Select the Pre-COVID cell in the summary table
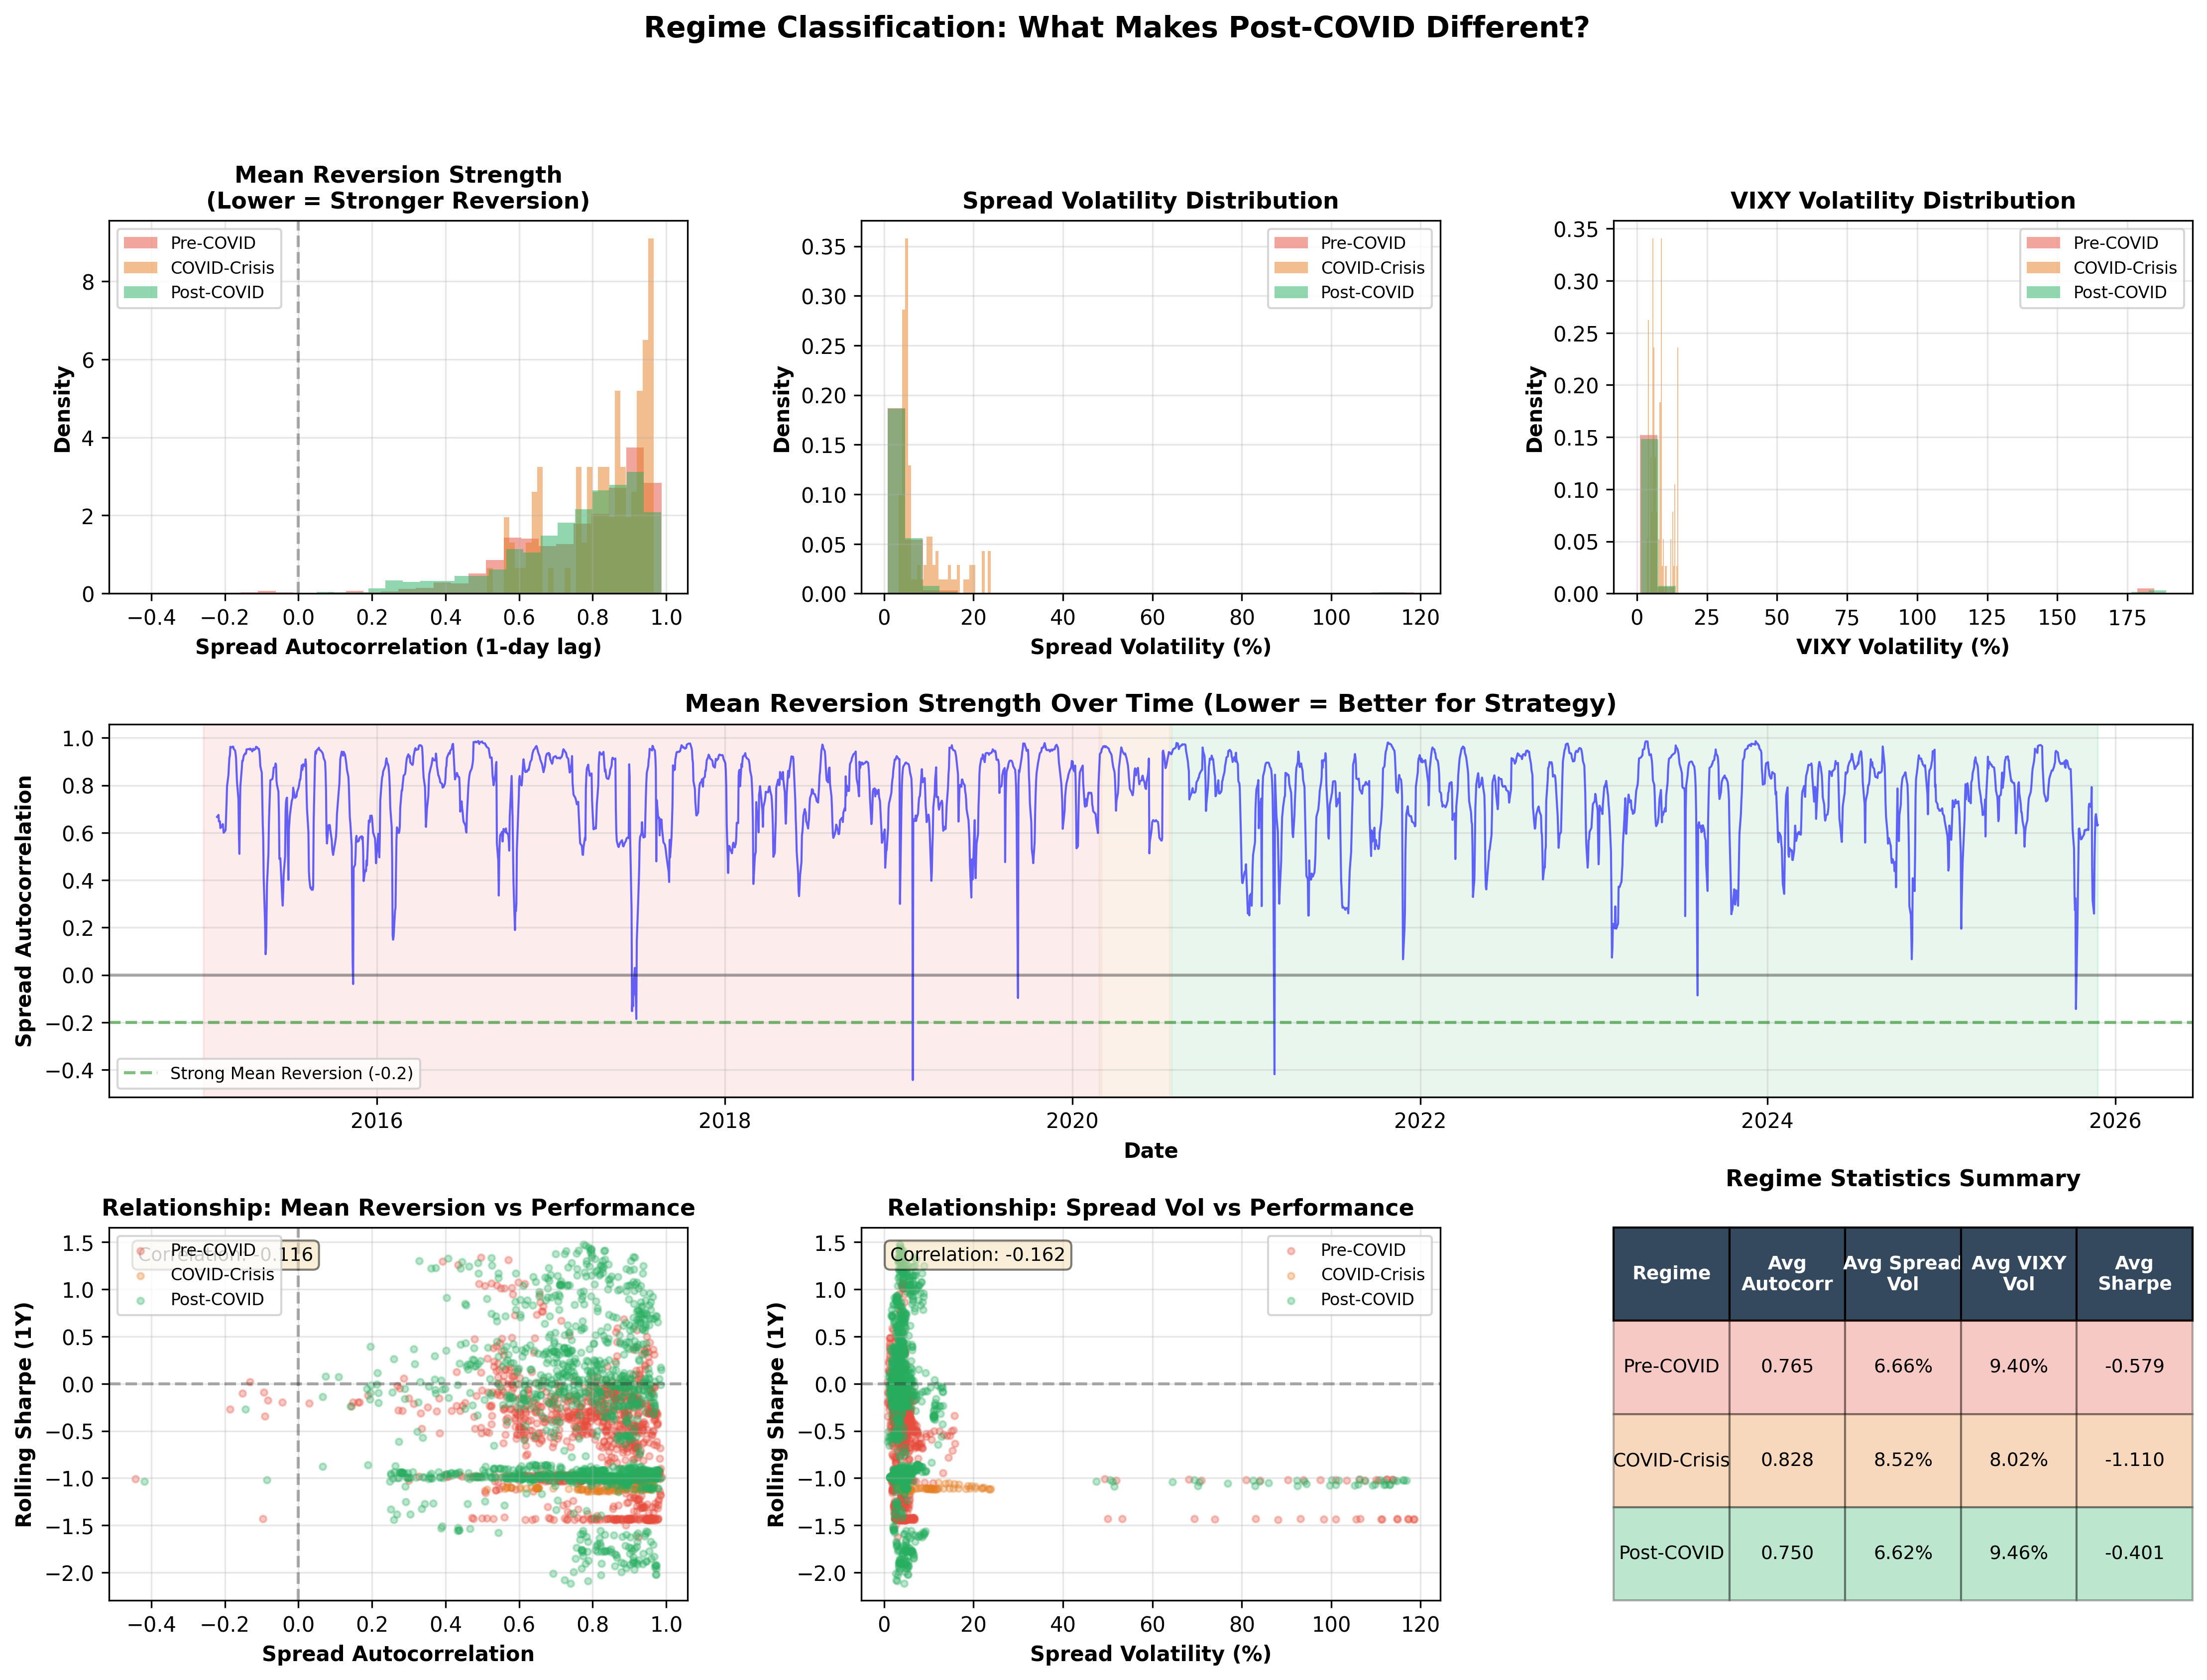 pyautogui.click(x=1670, y=1366)
